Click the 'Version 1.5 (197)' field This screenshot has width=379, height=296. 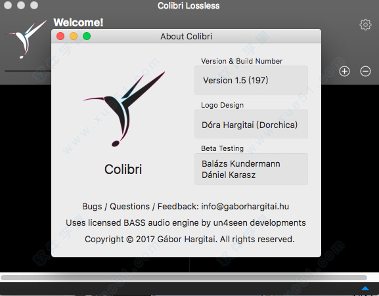pyautogui.click(x=251, y=80)
